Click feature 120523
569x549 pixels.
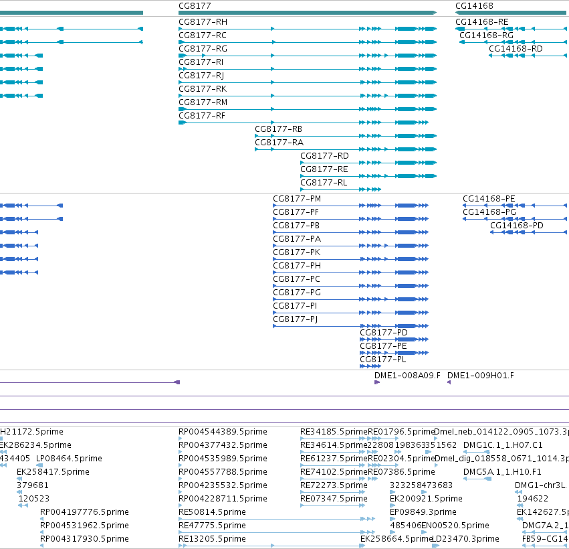(33, 499)
